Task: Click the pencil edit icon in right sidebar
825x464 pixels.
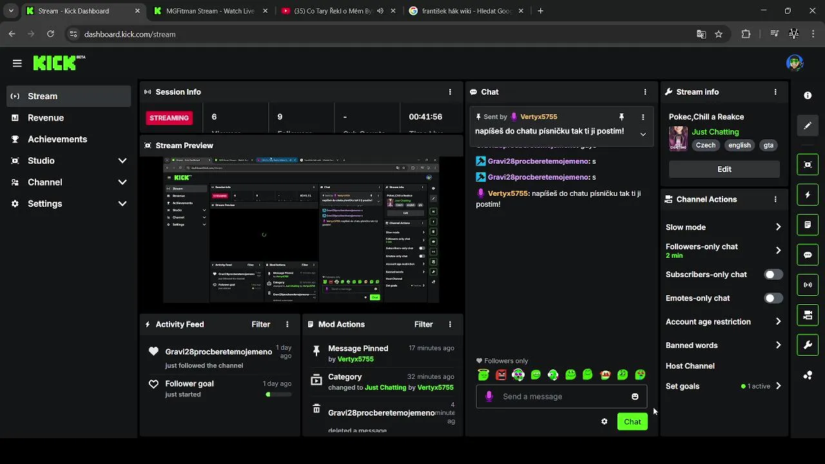Action: [808, 126]
